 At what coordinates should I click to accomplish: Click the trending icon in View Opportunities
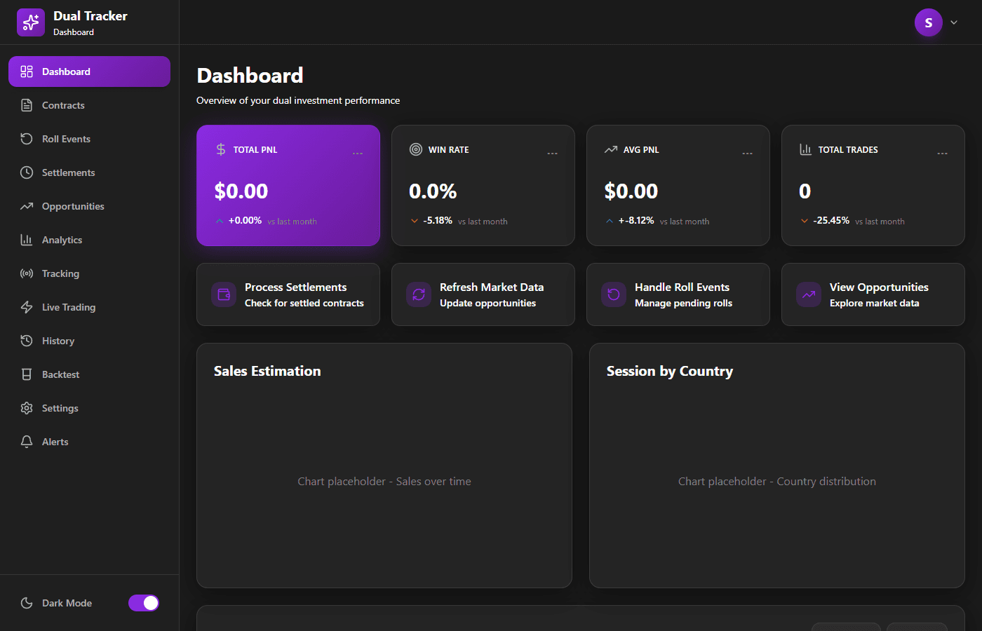pyautogui.click(x=809, y=294)
